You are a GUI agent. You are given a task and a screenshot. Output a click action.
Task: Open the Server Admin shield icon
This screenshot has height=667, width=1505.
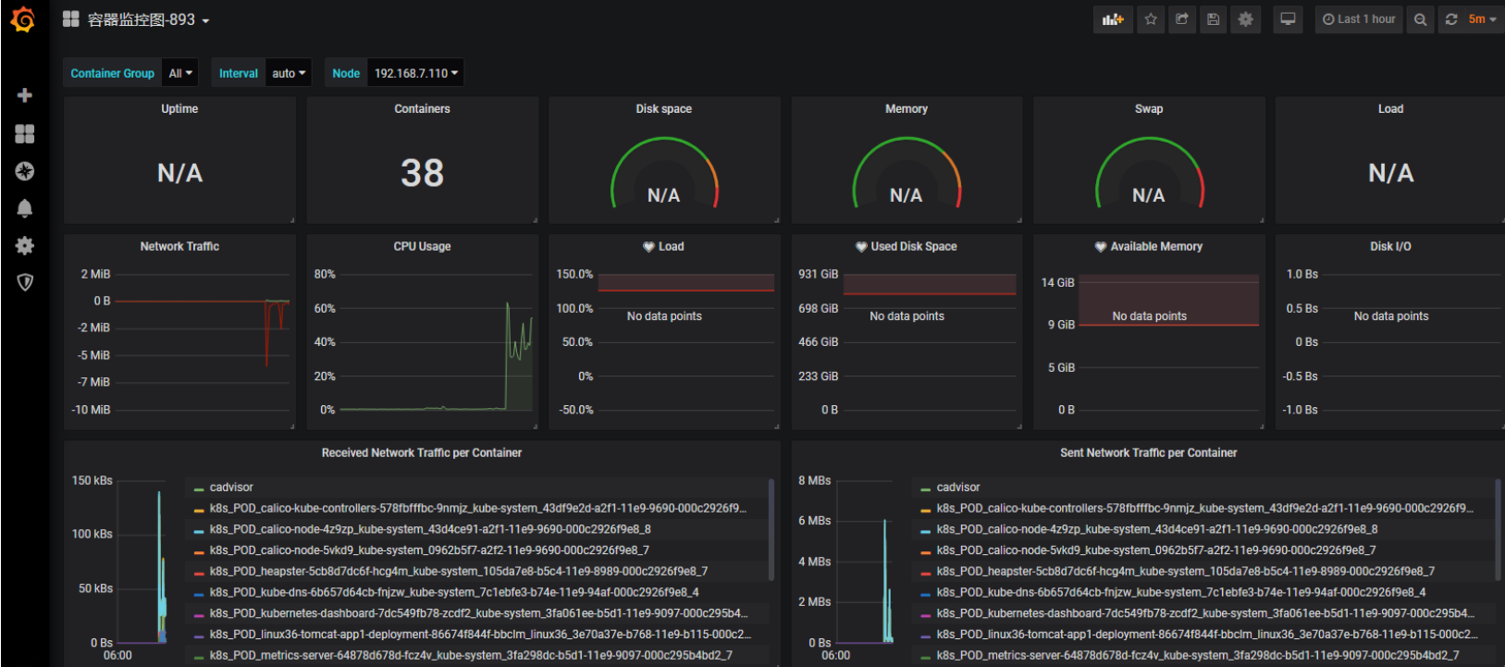tap(25, 282)
